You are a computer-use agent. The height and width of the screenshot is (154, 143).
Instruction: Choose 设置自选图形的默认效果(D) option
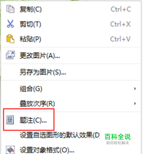(60, 135)
